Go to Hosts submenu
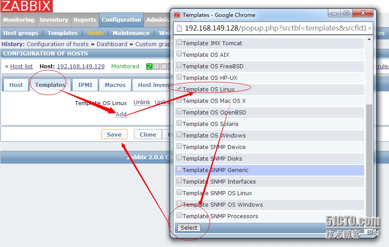This screenshot has height=247, width=389. [x=95, y=33]
